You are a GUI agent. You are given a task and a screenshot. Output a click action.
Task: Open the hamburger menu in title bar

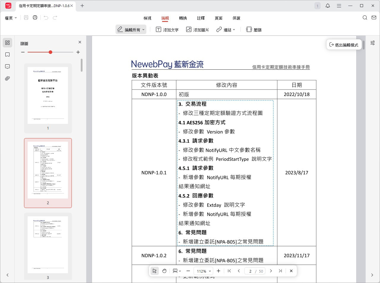click(339, 6)
